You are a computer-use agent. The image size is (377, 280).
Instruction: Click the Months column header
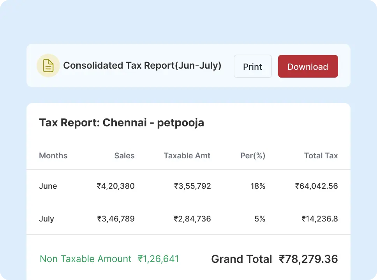53,156
